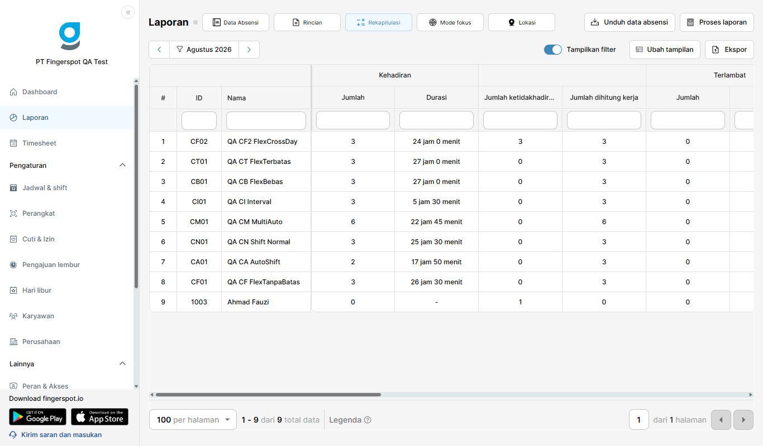Click the Legenda help icon
The height and width of the screenshot is (446, 763).
click(x=368, y=420)
